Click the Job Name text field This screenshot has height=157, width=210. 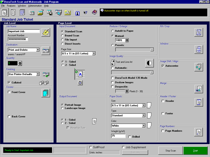[24, 31]
